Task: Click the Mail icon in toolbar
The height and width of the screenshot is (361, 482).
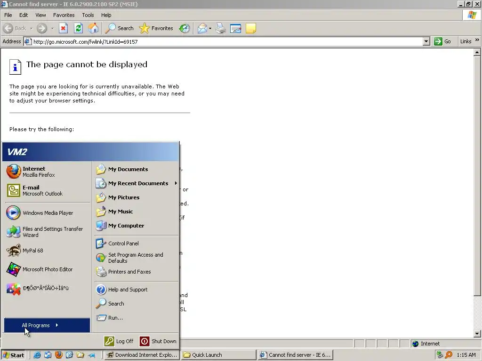Action: 202,28
